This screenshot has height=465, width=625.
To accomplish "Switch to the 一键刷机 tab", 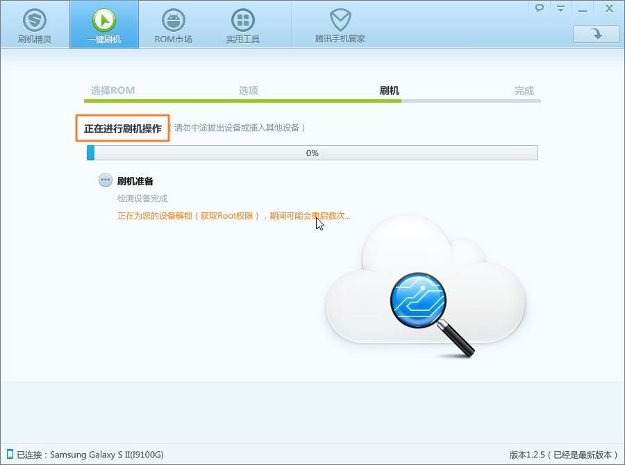I will (104, 25).
